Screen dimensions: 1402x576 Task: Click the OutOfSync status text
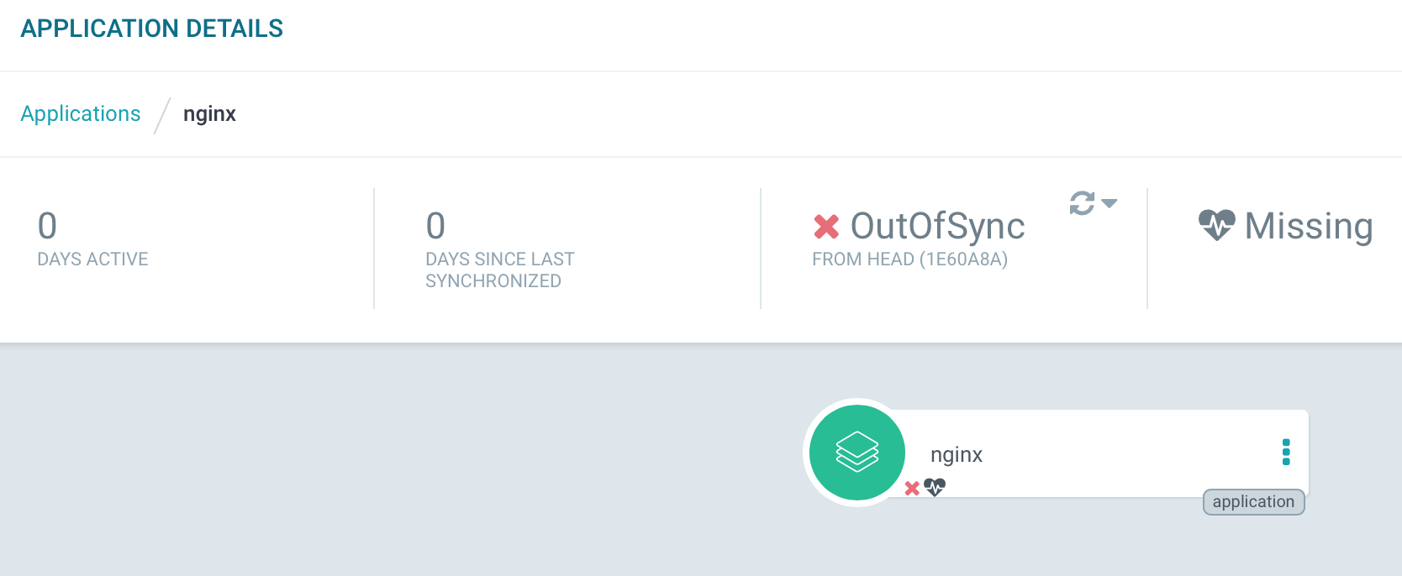pyautogui.click(x=937, y=226)
